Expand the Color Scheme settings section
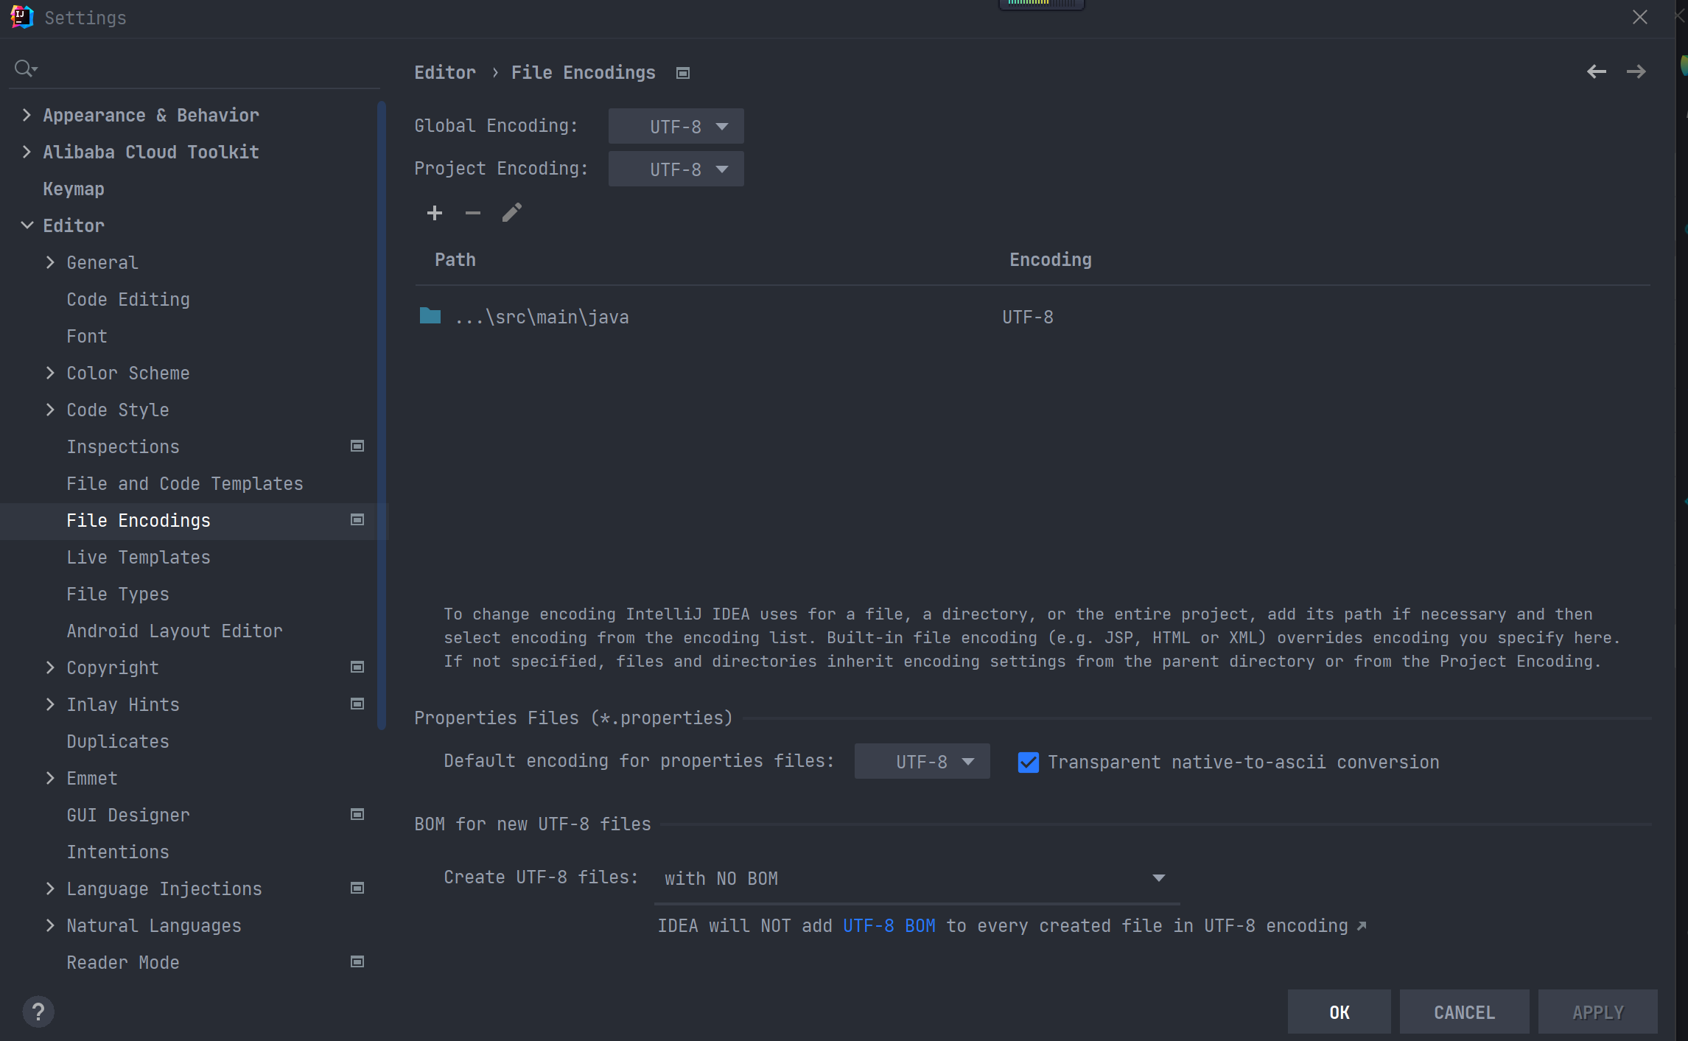 point(49,373)
